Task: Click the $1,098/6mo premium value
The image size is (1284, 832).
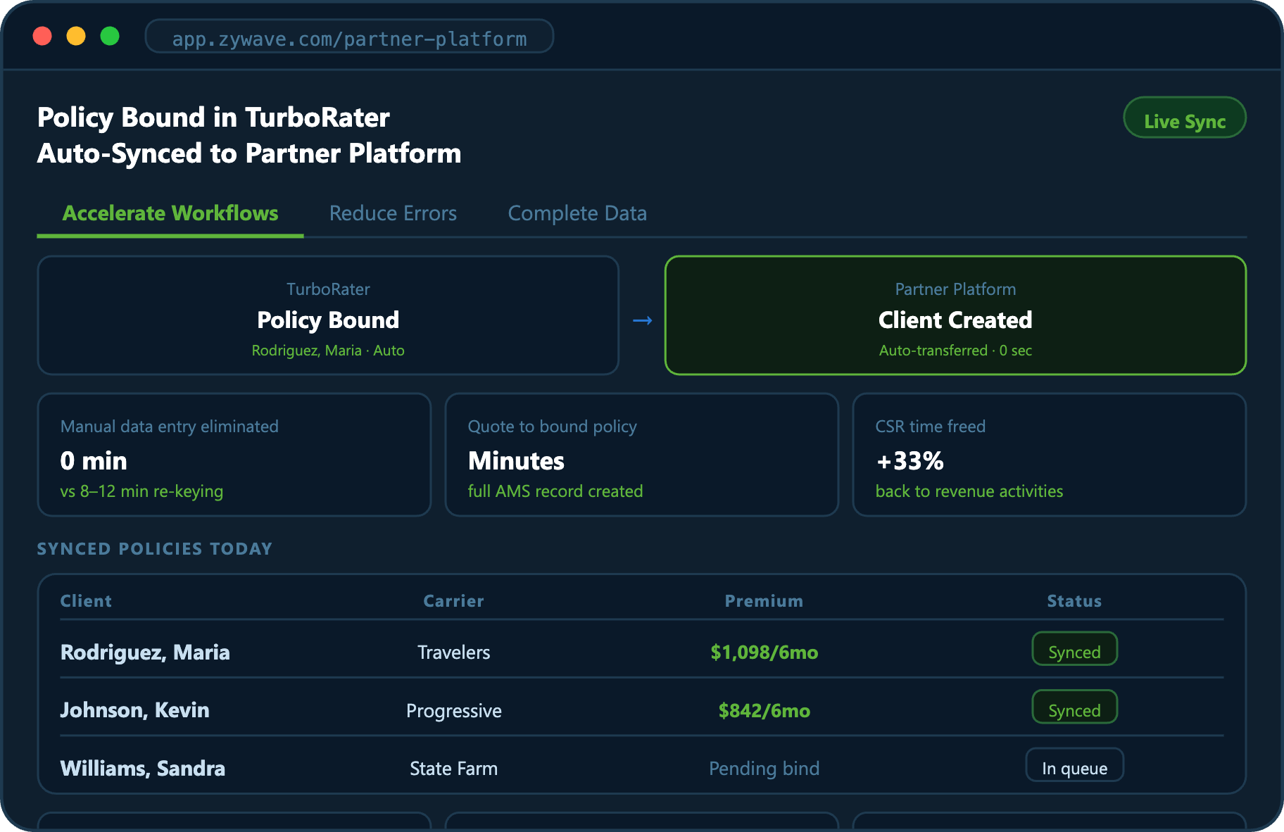Action: pyautogui.click(x=764, y=653)
